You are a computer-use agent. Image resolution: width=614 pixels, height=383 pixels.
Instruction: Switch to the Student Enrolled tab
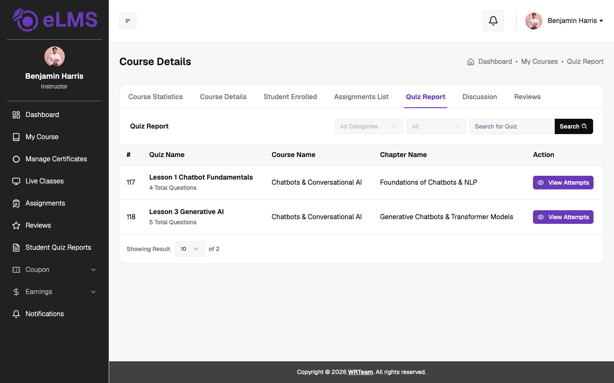click(x=290, y=97)
